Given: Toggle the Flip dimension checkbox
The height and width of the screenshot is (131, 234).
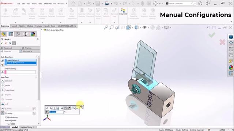Looking at the screenshot, I should coord(6,117).
